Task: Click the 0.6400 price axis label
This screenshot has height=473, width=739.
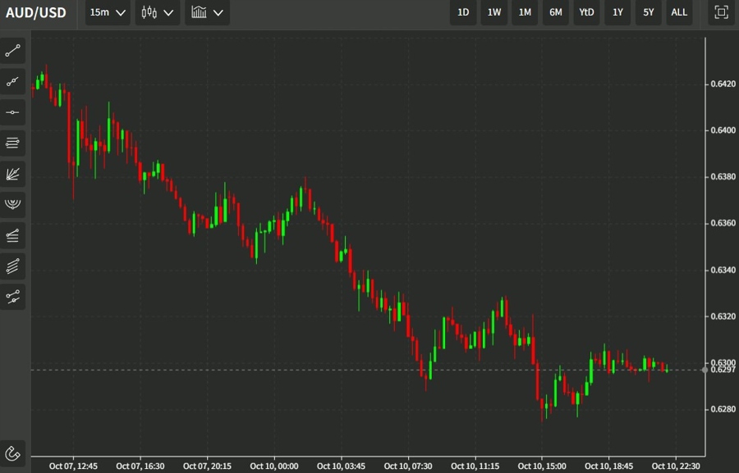Action: (723, 130)
